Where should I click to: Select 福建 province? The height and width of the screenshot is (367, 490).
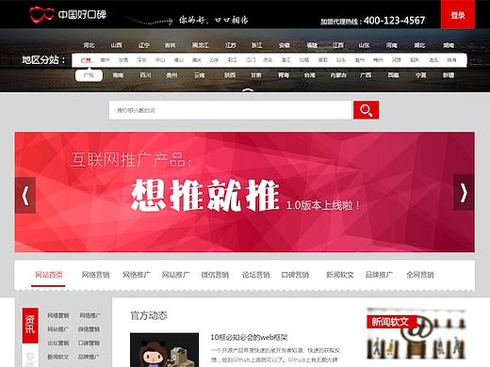pyautogui.click(x=312, y=45)
